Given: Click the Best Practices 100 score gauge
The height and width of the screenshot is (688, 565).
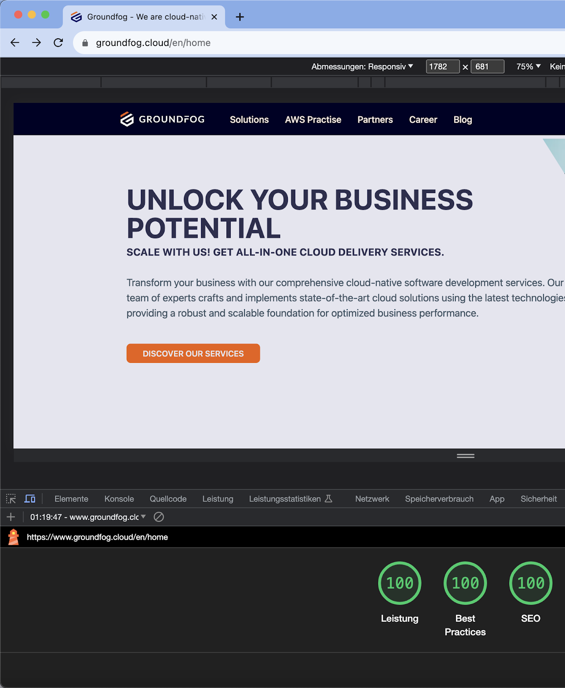Looking at the screenshot, I should point(465,583).
